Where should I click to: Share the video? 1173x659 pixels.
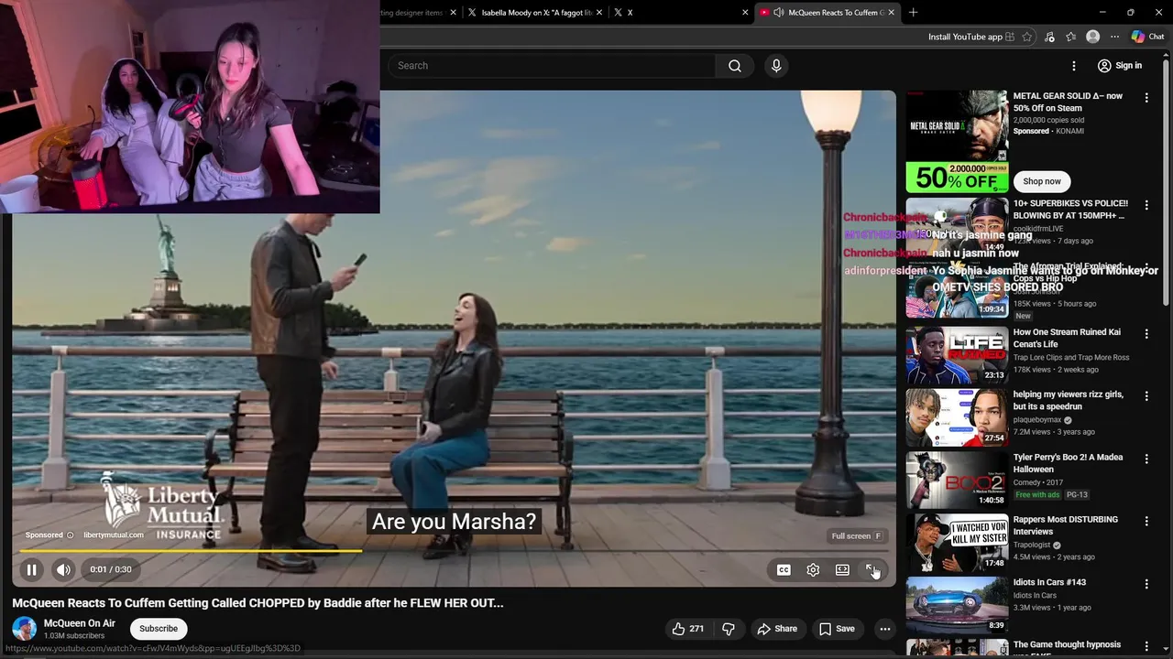click(x=777, y=629)
